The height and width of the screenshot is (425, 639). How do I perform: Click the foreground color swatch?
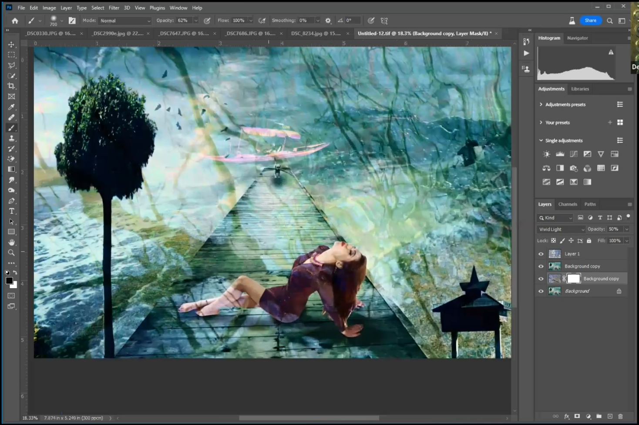[9, 281]
